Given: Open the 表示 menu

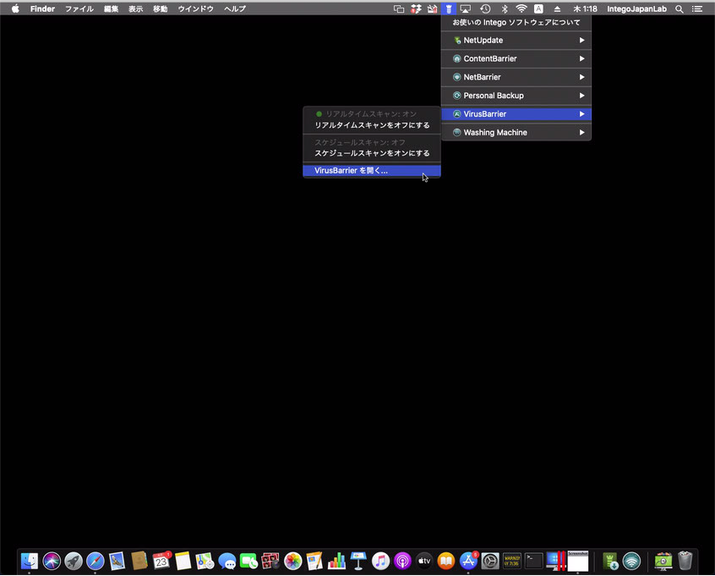Looking at the screenshot, I should click(x=135, y=8).
